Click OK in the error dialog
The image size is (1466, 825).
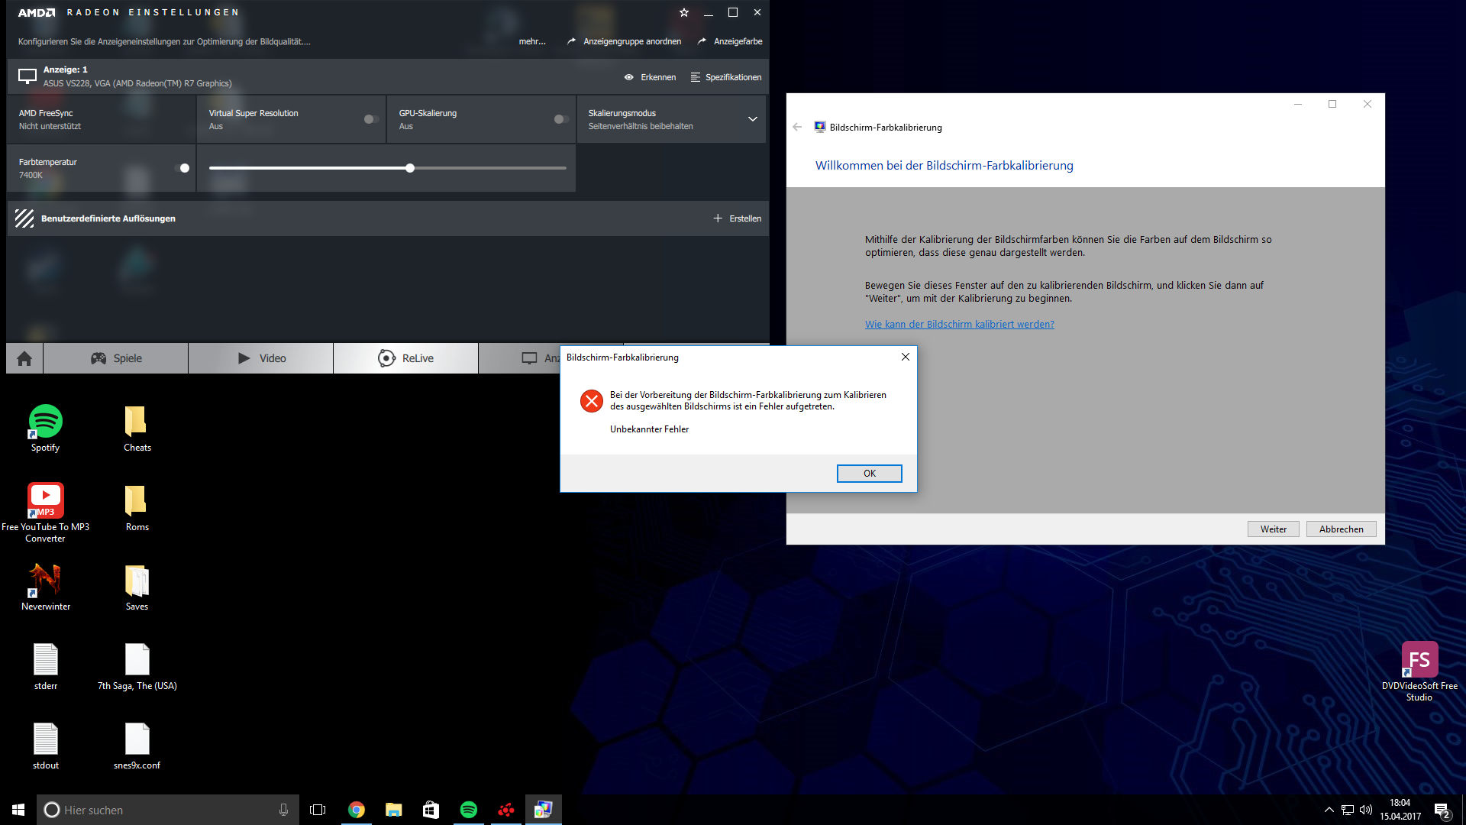coord(869,474)
